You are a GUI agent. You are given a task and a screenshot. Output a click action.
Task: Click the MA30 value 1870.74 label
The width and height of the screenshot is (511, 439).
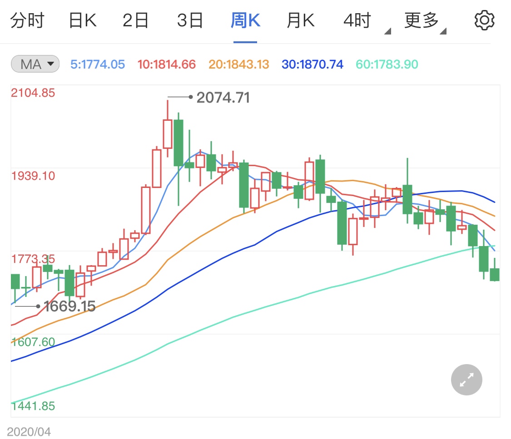pos(313,64)
